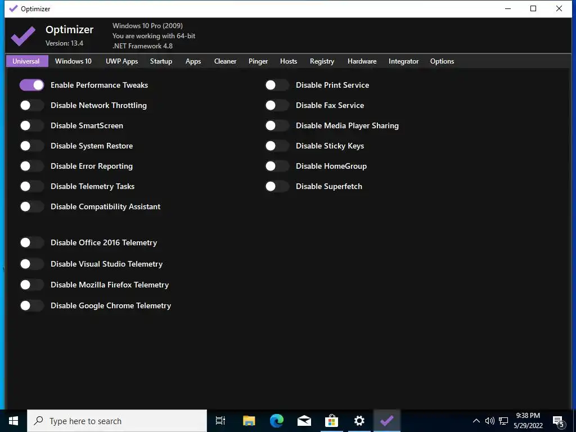Click the title bar Optimizer icon
The image size is (576, 432).
click(x=13, y=8)
